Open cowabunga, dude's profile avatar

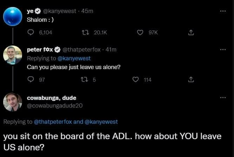[x=13, y=102]
